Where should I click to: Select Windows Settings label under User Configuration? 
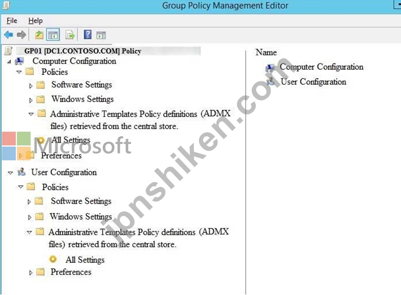[81, 216]
